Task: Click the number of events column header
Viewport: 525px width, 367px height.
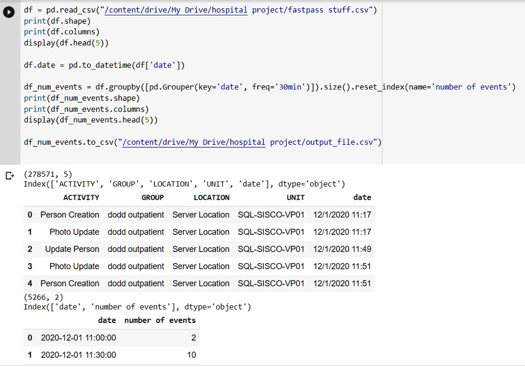Action: [159, 320]
